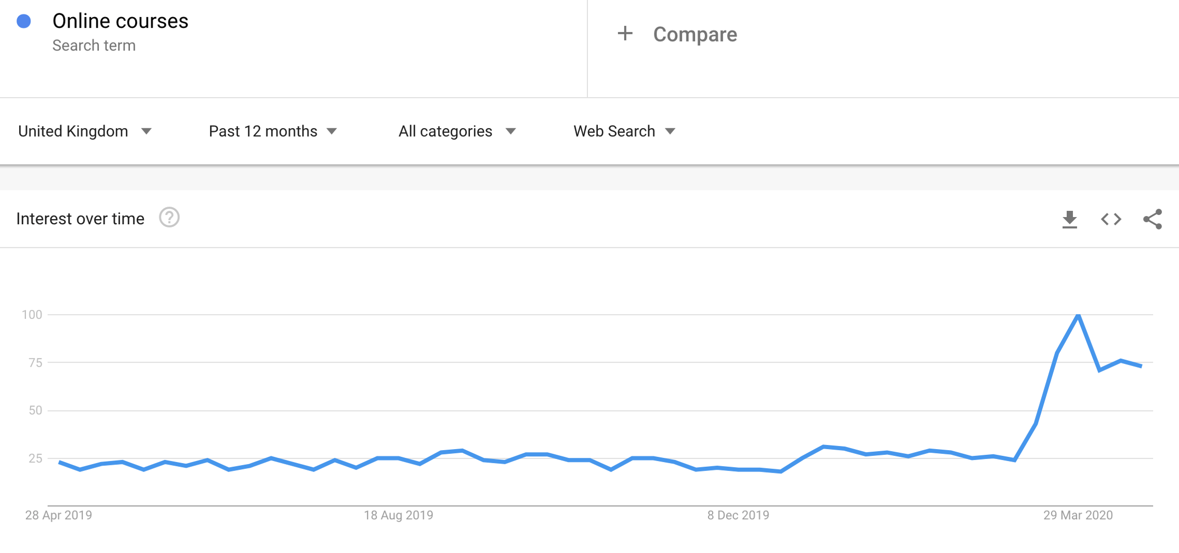Click the last data point on the line
Screen dimensions: 1179x553
click(x=1141, y=366)
